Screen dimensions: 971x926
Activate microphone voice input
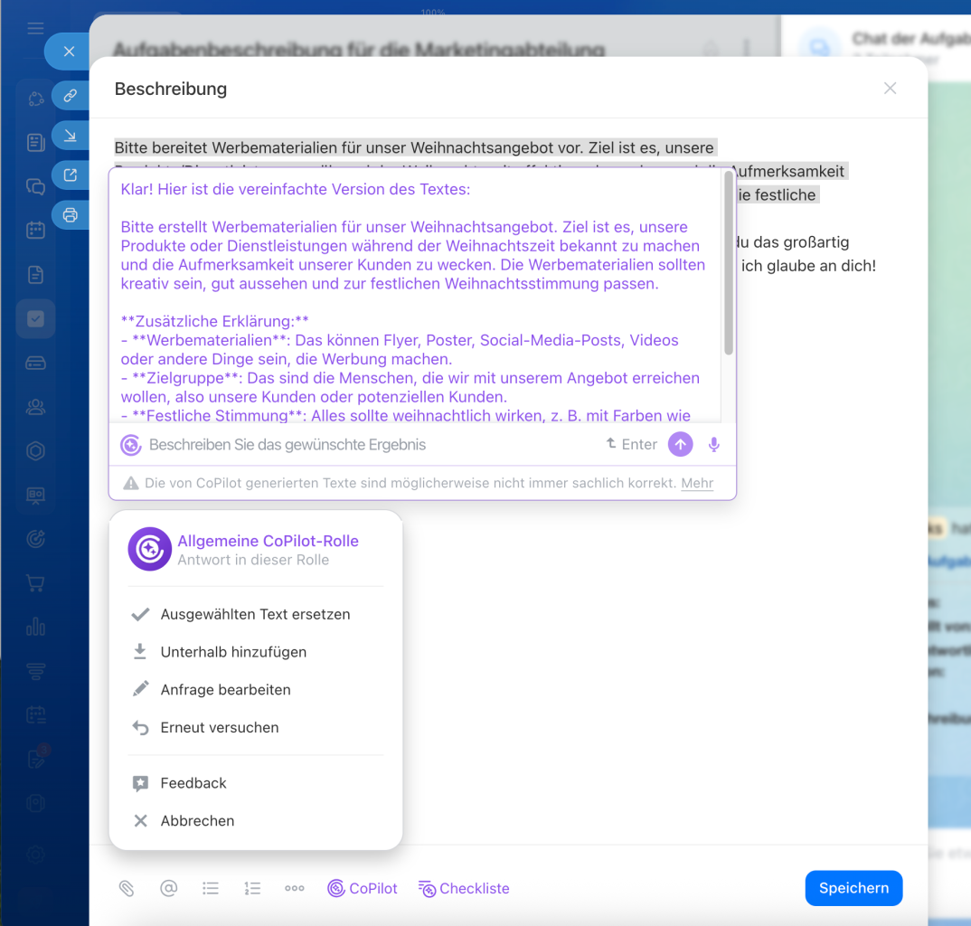click(713, 444)
